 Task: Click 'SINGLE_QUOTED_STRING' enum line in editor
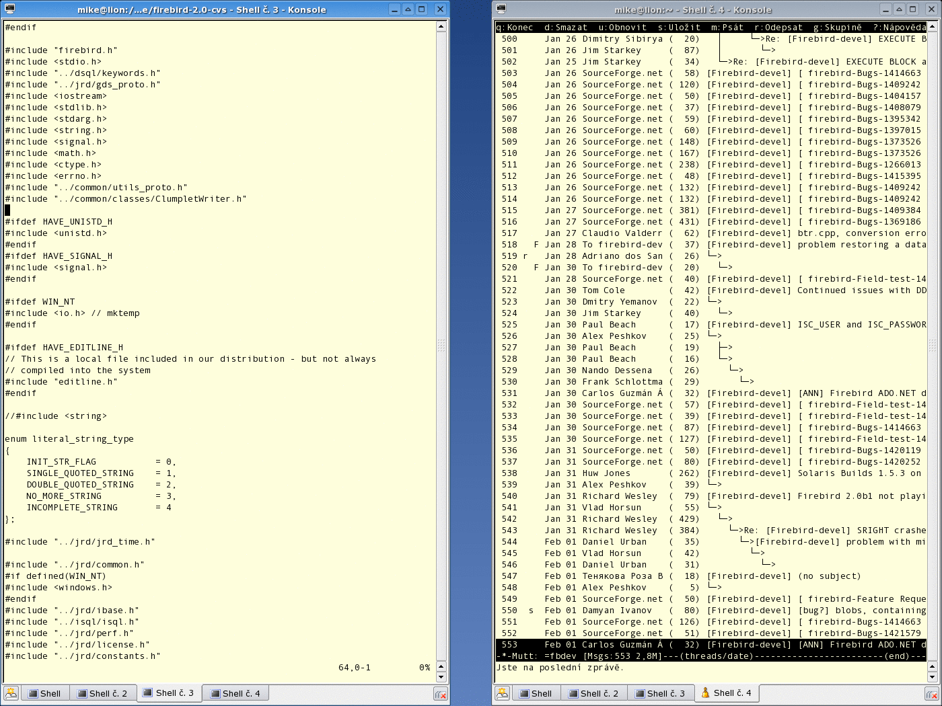pos(101,473)
